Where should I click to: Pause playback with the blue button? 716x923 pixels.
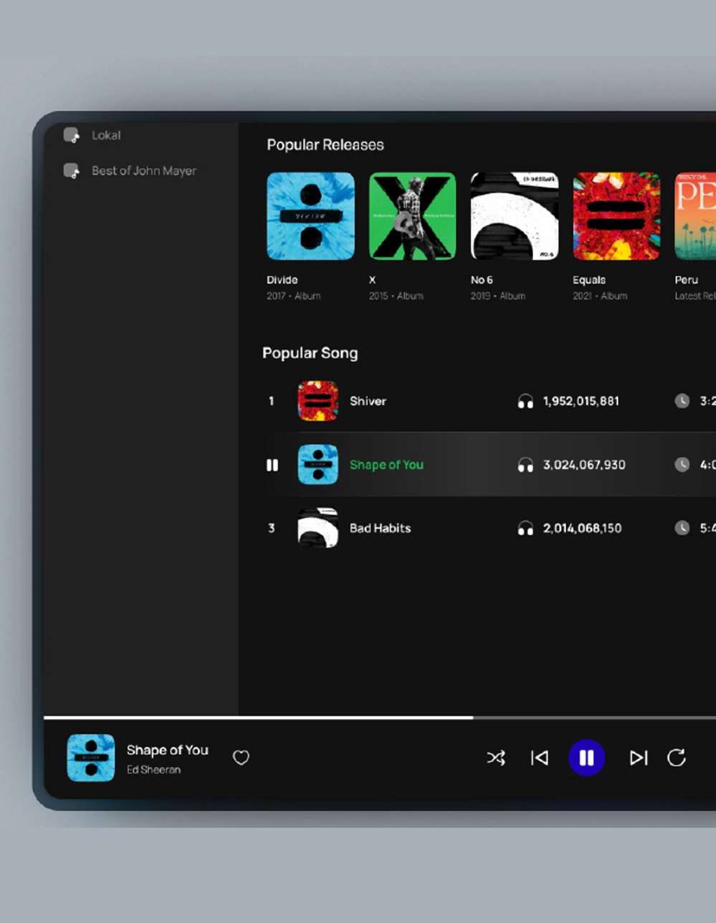coord(586,758)
